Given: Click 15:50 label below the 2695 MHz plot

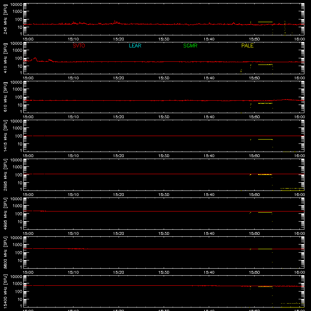Looking at the screenshot, I should 254,195.
